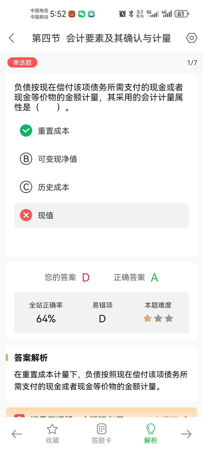Go to the next question arrow

point(186,434)
